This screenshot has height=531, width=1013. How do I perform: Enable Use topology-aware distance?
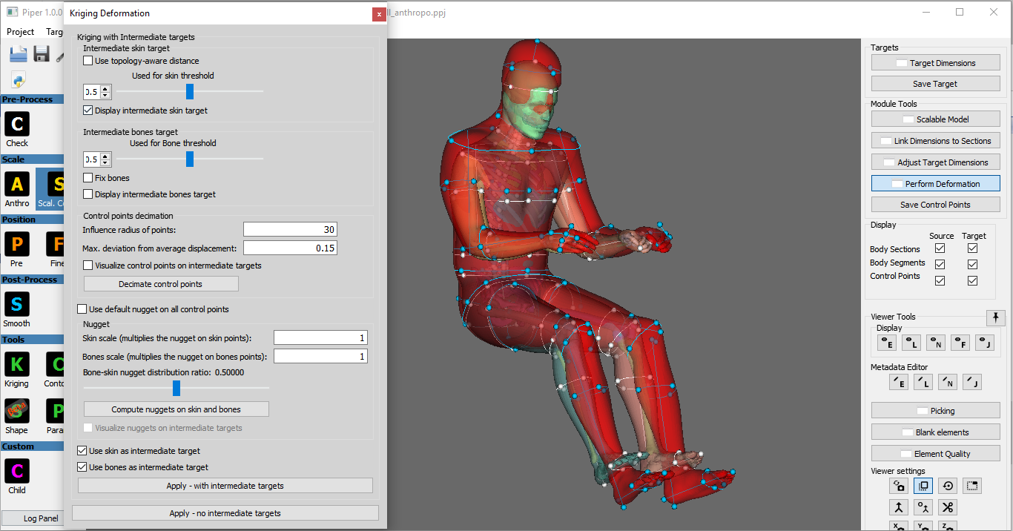[x=88, y=61]
